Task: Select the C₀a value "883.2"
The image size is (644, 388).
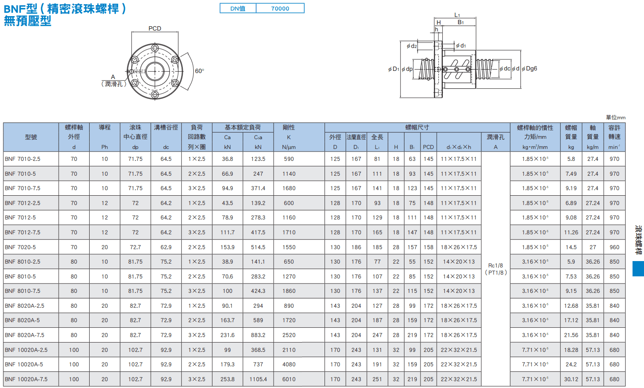Action: point(258,335)
